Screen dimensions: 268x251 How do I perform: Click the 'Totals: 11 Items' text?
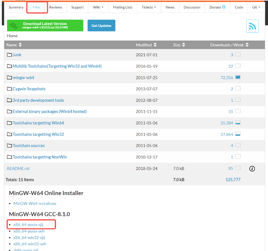point(20,180)
